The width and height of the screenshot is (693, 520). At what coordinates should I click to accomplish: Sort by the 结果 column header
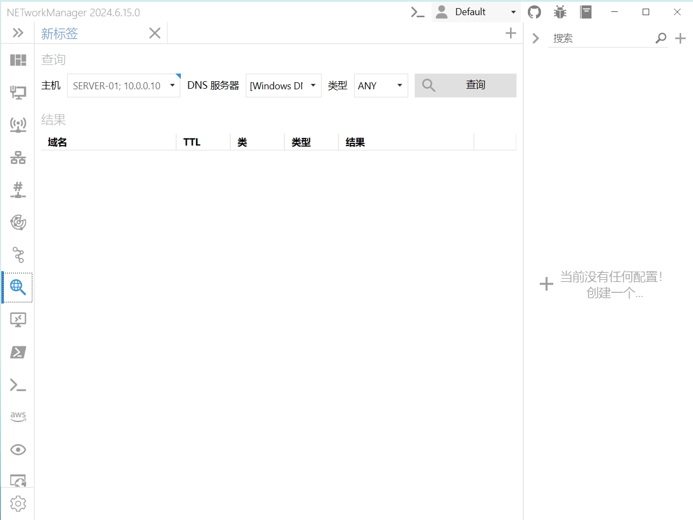[x=407, y=142]
